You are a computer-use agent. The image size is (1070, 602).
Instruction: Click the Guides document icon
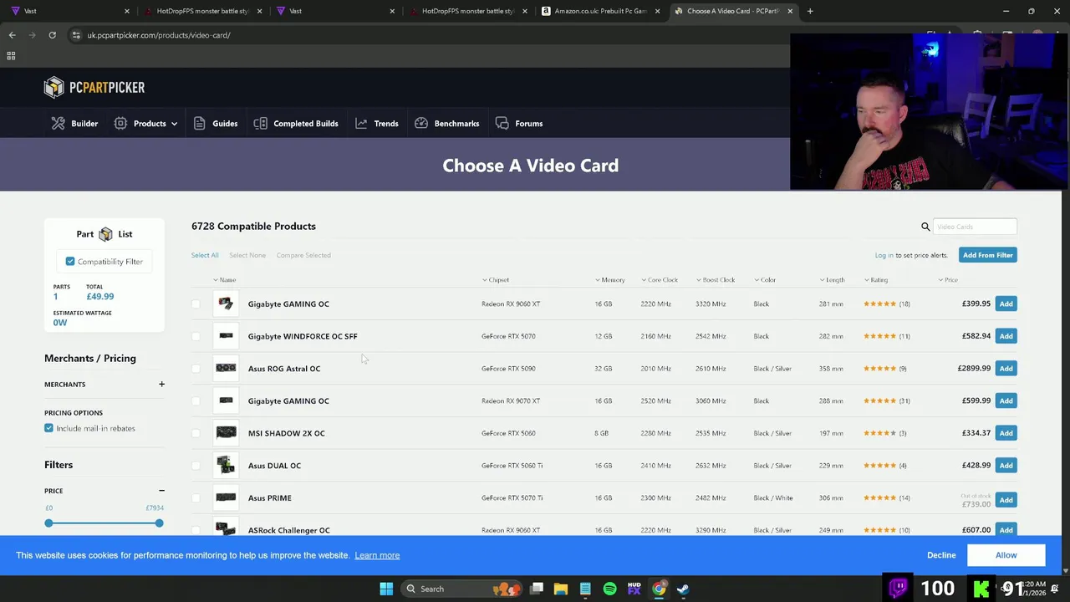click(x=199, y=123)
